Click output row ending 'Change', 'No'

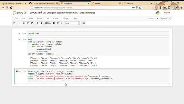63,63
